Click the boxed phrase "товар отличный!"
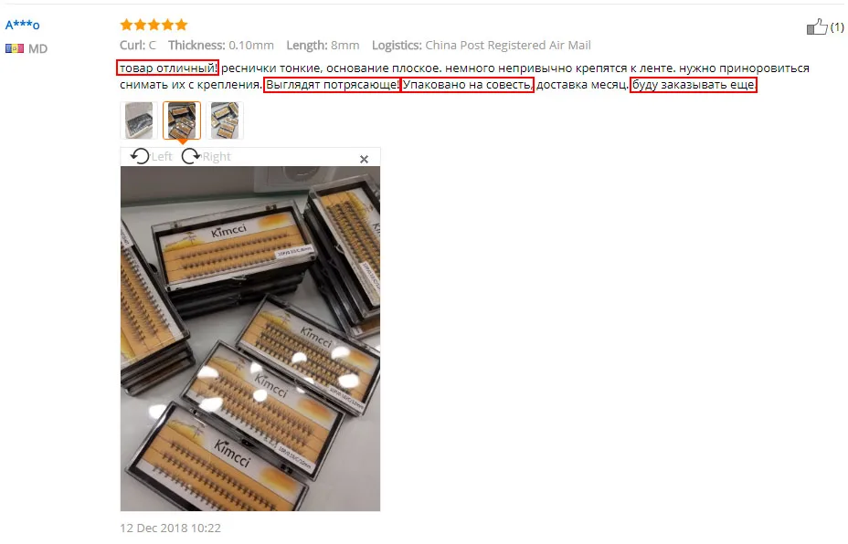Image resolution: width=848 pixels, height=544 pixels. click(x=167, y=68)
